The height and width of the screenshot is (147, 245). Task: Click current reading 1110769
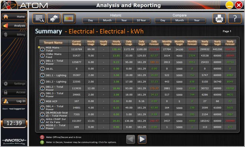77,49
